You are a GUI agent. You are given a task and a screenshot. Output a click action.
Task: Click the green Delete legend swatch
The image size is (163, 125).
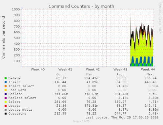coord(6,78)
